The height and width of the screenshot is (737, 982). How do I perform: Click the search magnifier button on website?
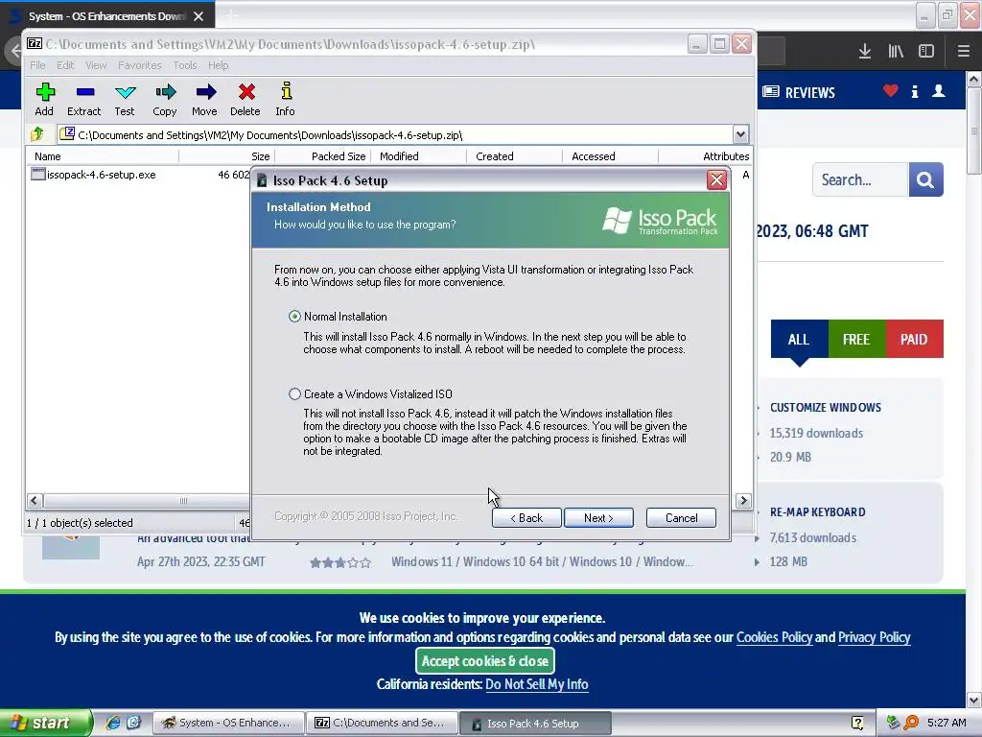pos(925,179)
